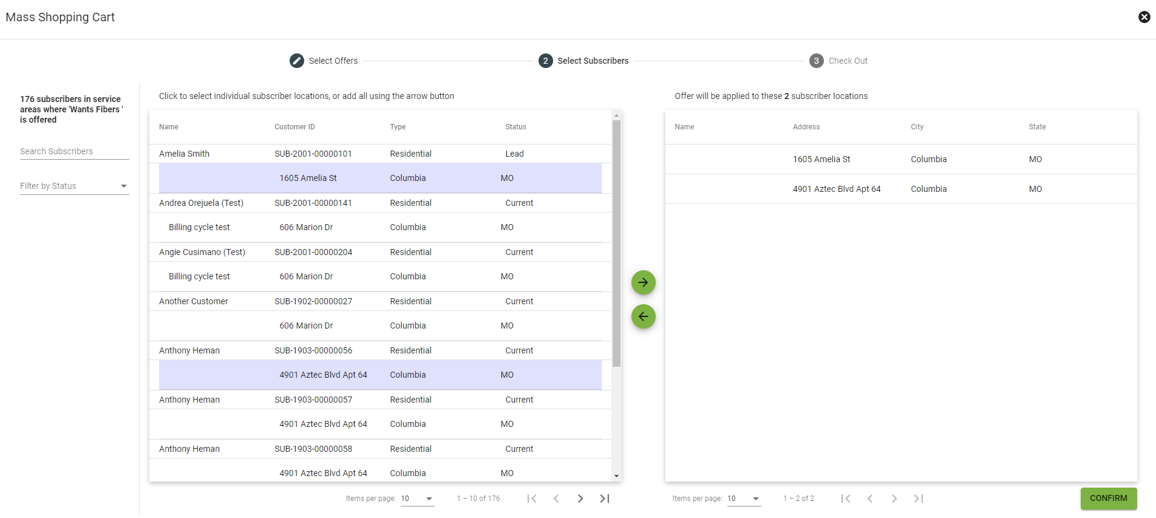The height and width of the screenshot is (518, 1156).
Task: Go to first page of subscribers list
Action: 532,499
